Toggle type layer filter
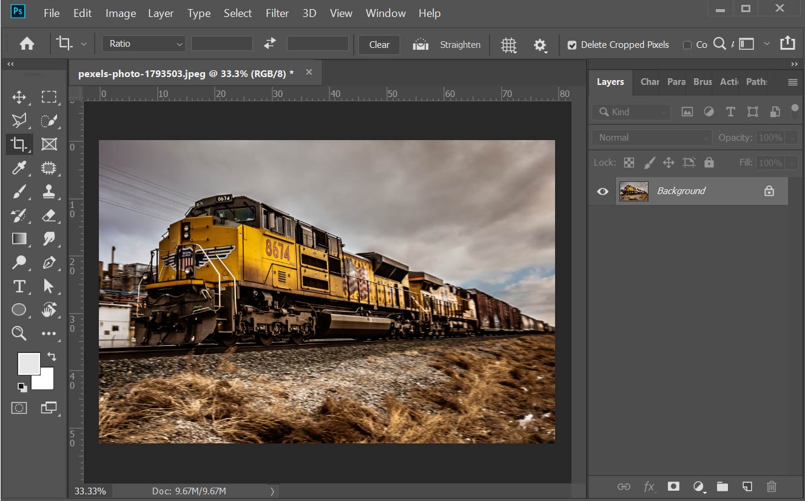 pyautogui.click(x=730, y=112)
